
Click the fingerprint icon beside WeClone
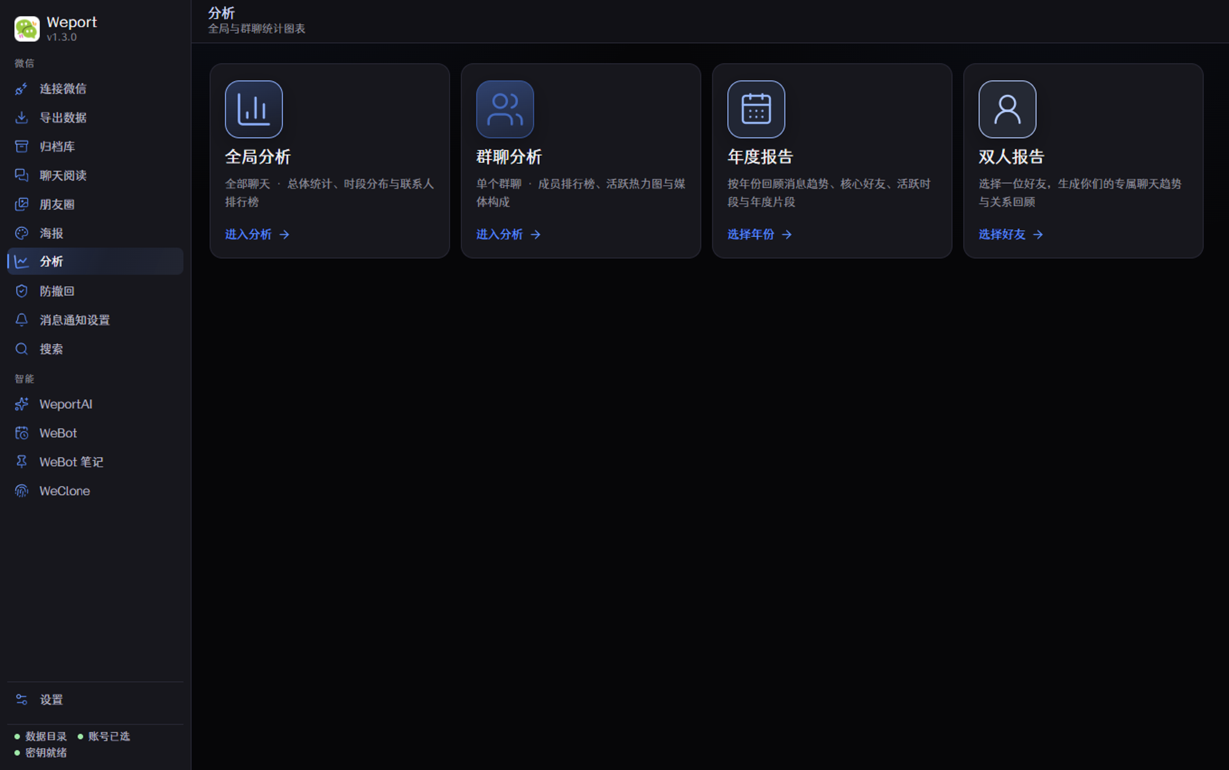click(21, 491)
